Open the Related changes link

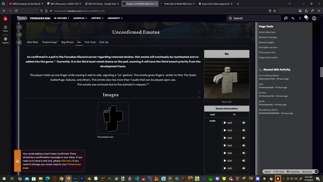268,37
